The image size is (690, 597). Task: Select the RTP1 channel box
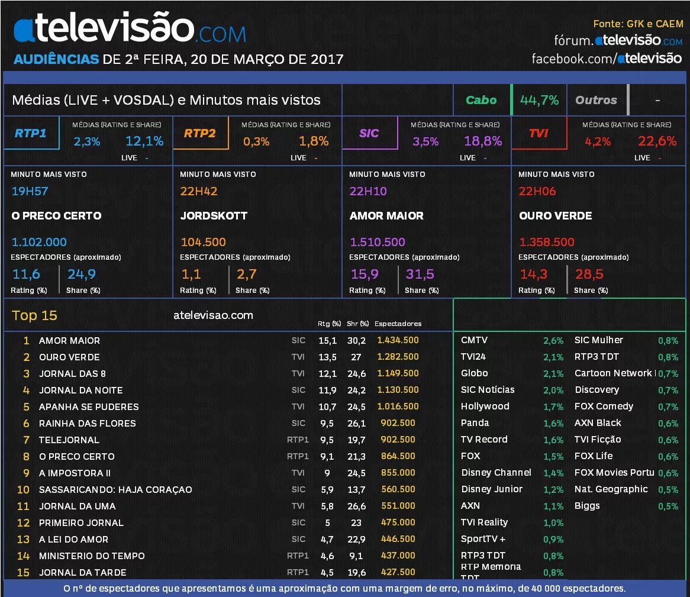pos(31,133)
